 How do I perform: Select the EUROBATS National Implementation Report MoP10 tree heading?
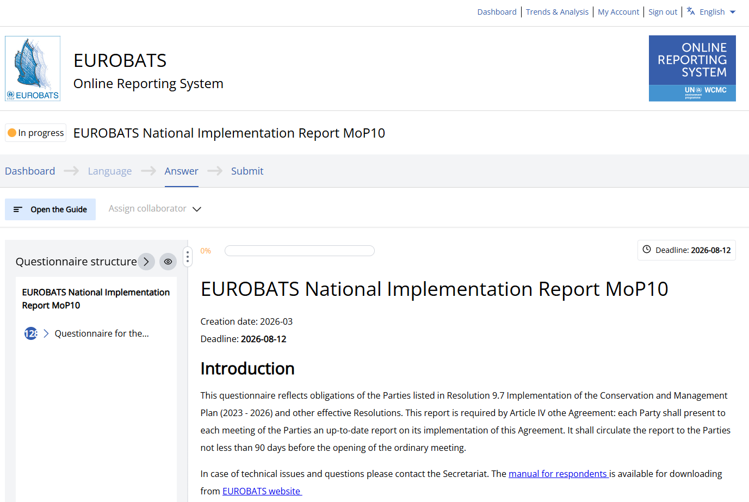coord(96,299)
